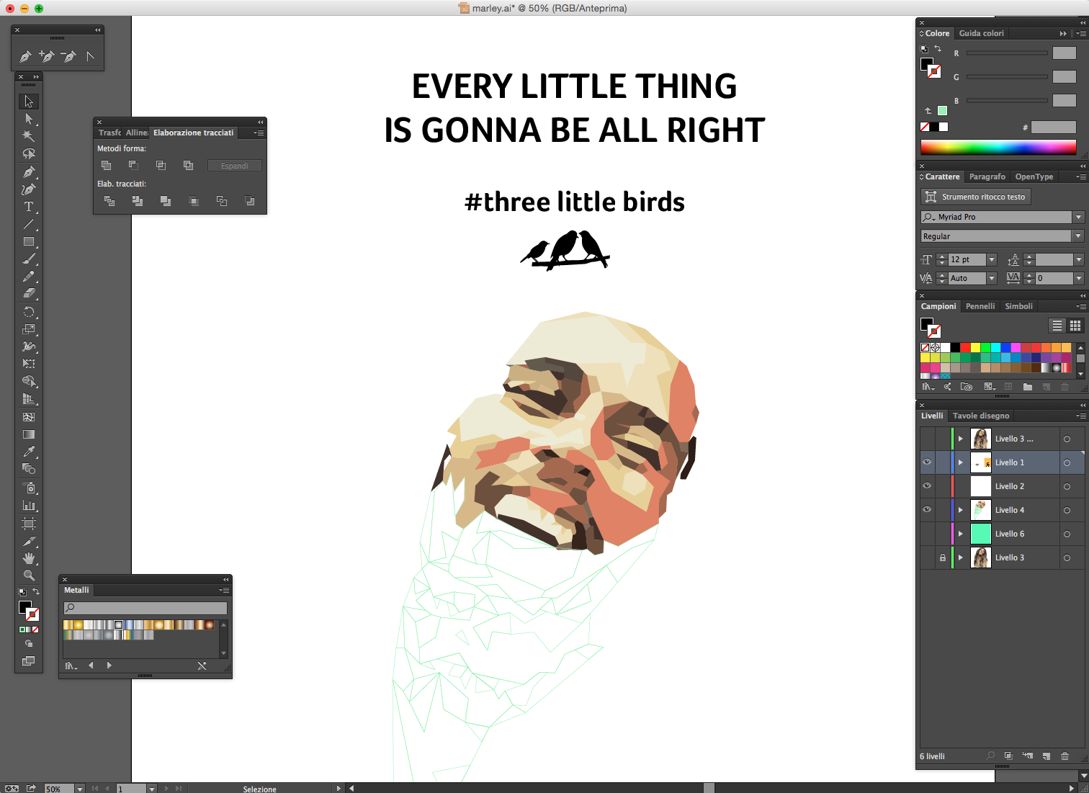Click Divide pathfinder icon
The height and width of the screenshot is (793, 1089).
coord(109,201)
